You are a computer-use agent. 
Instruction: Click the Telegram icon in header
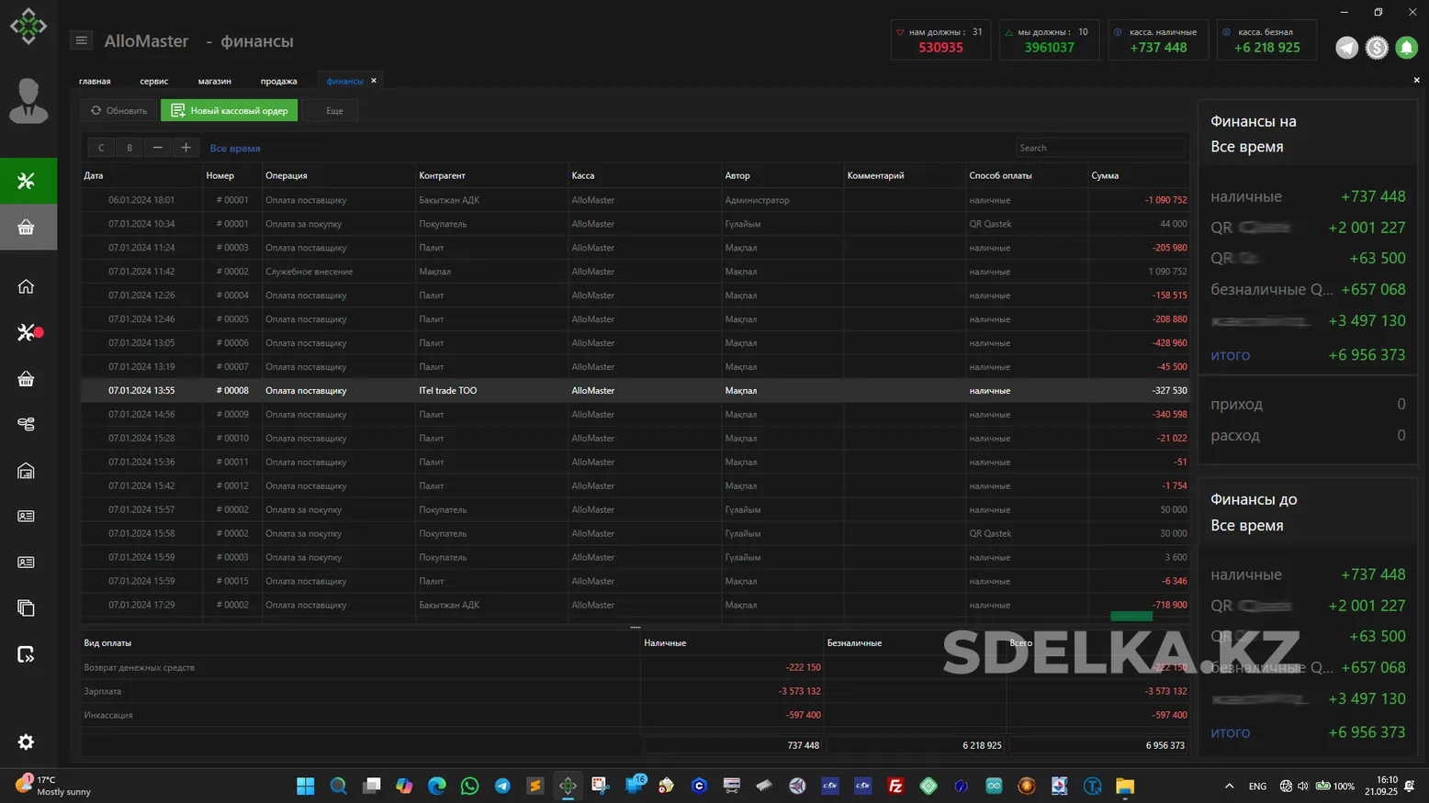(1346, 48)
